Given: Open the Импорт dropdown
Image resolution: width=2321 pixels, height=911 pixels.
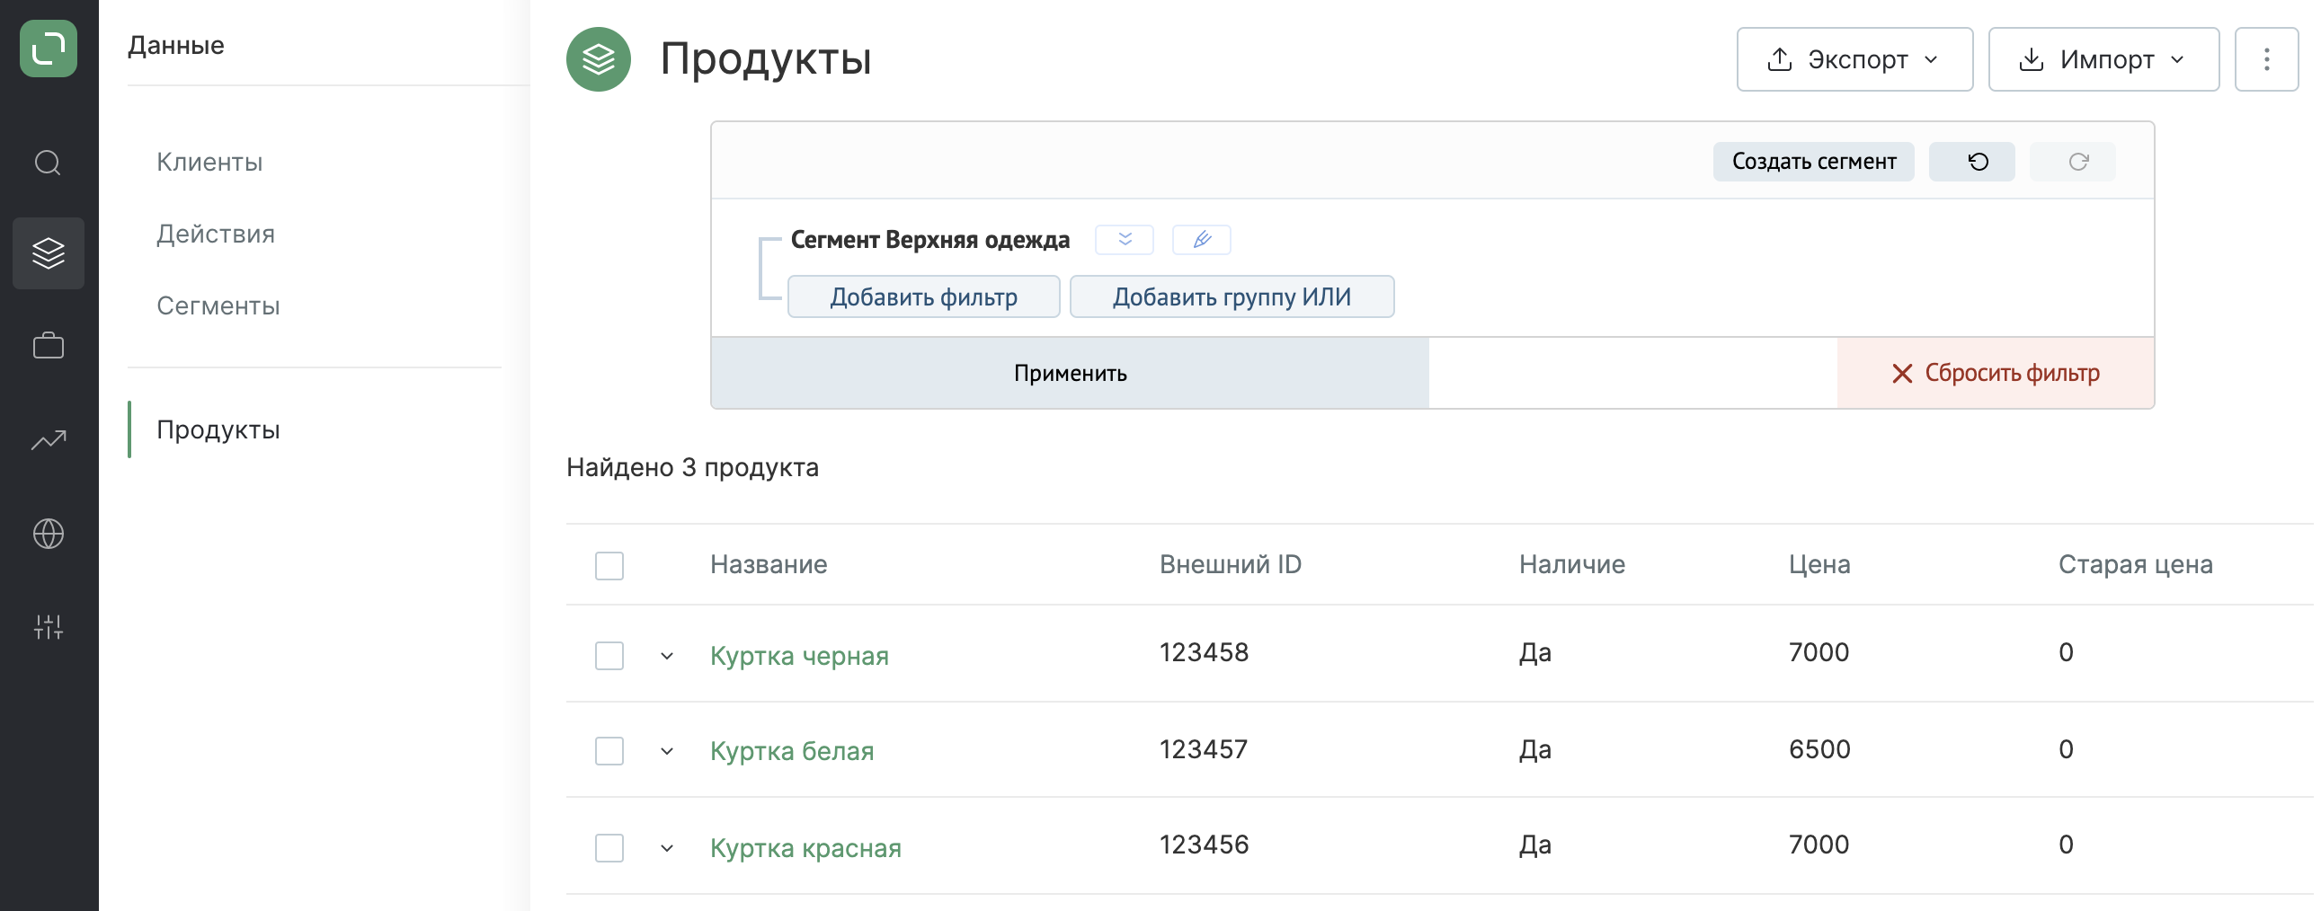Looking at the screenshot, I should coord(2103,59).
